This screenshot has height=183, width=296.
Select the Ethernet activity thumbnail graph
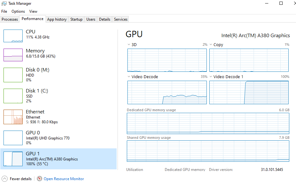coord(13,117)
